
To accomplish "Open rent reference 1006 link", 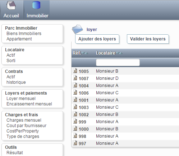I will 84,93.
